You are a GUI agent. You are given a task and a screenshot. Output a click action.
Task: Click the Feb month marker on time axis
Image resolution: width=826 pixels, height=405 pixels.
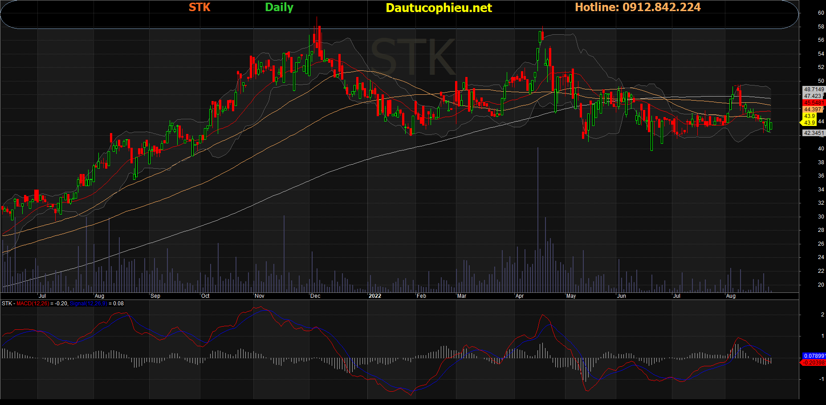point(421,296)
